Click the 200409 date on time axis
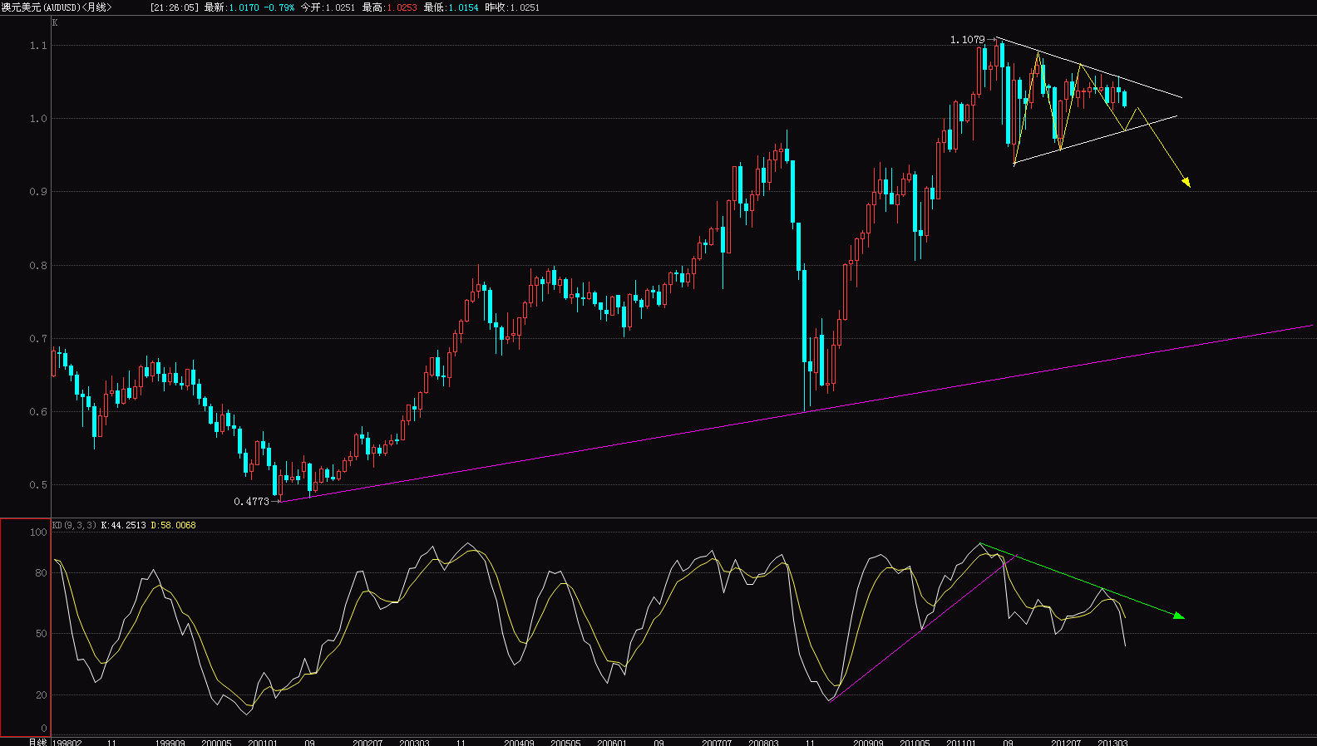This screenshot has width=1317, height=746. tap(519, 742)
